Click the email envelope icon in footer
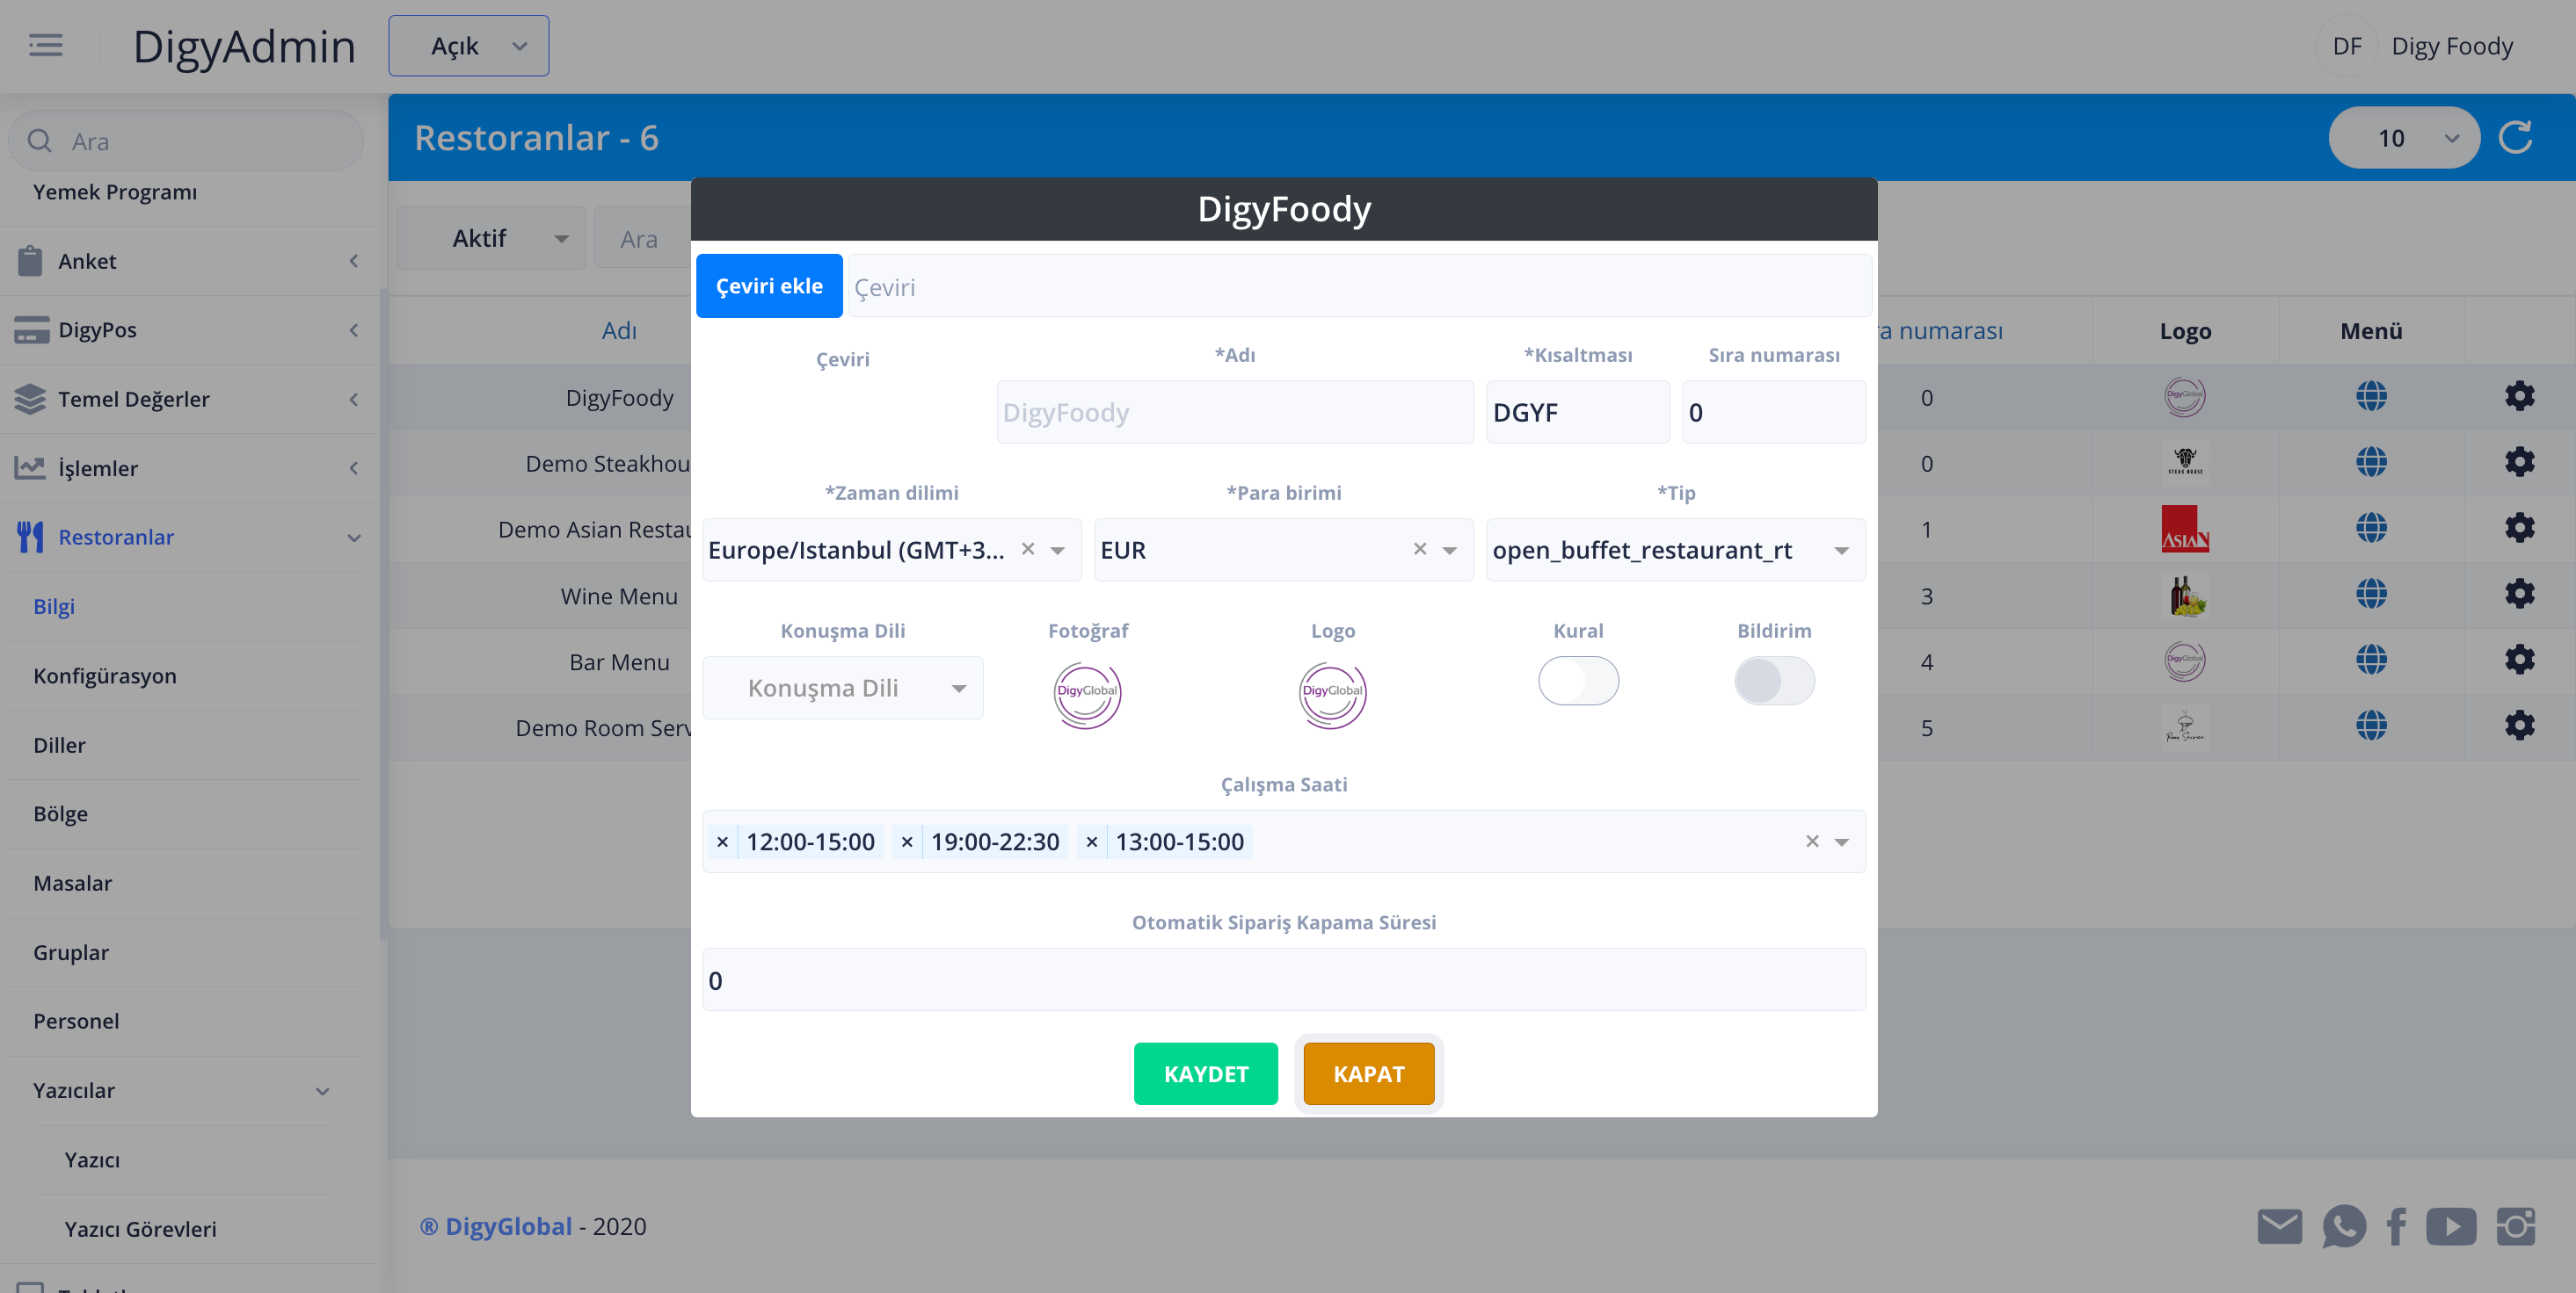 pyautogui.click(x=2279, y=1226)
